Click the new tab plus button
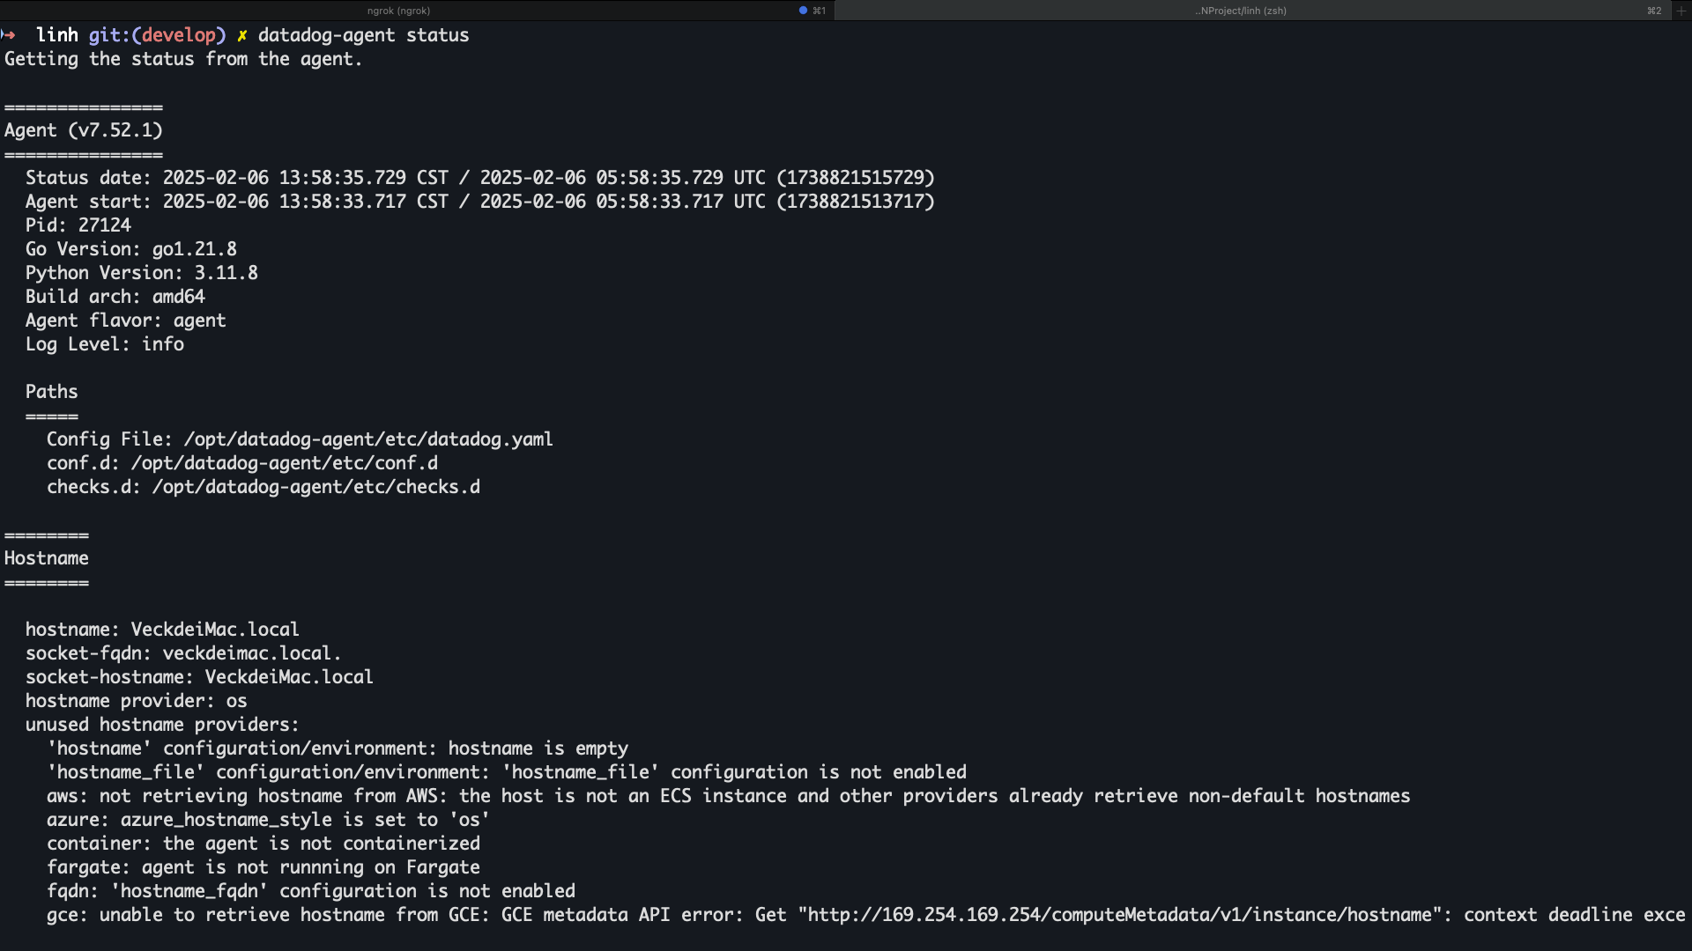Screen dimensions: 1692x951 pos(1681,11)
